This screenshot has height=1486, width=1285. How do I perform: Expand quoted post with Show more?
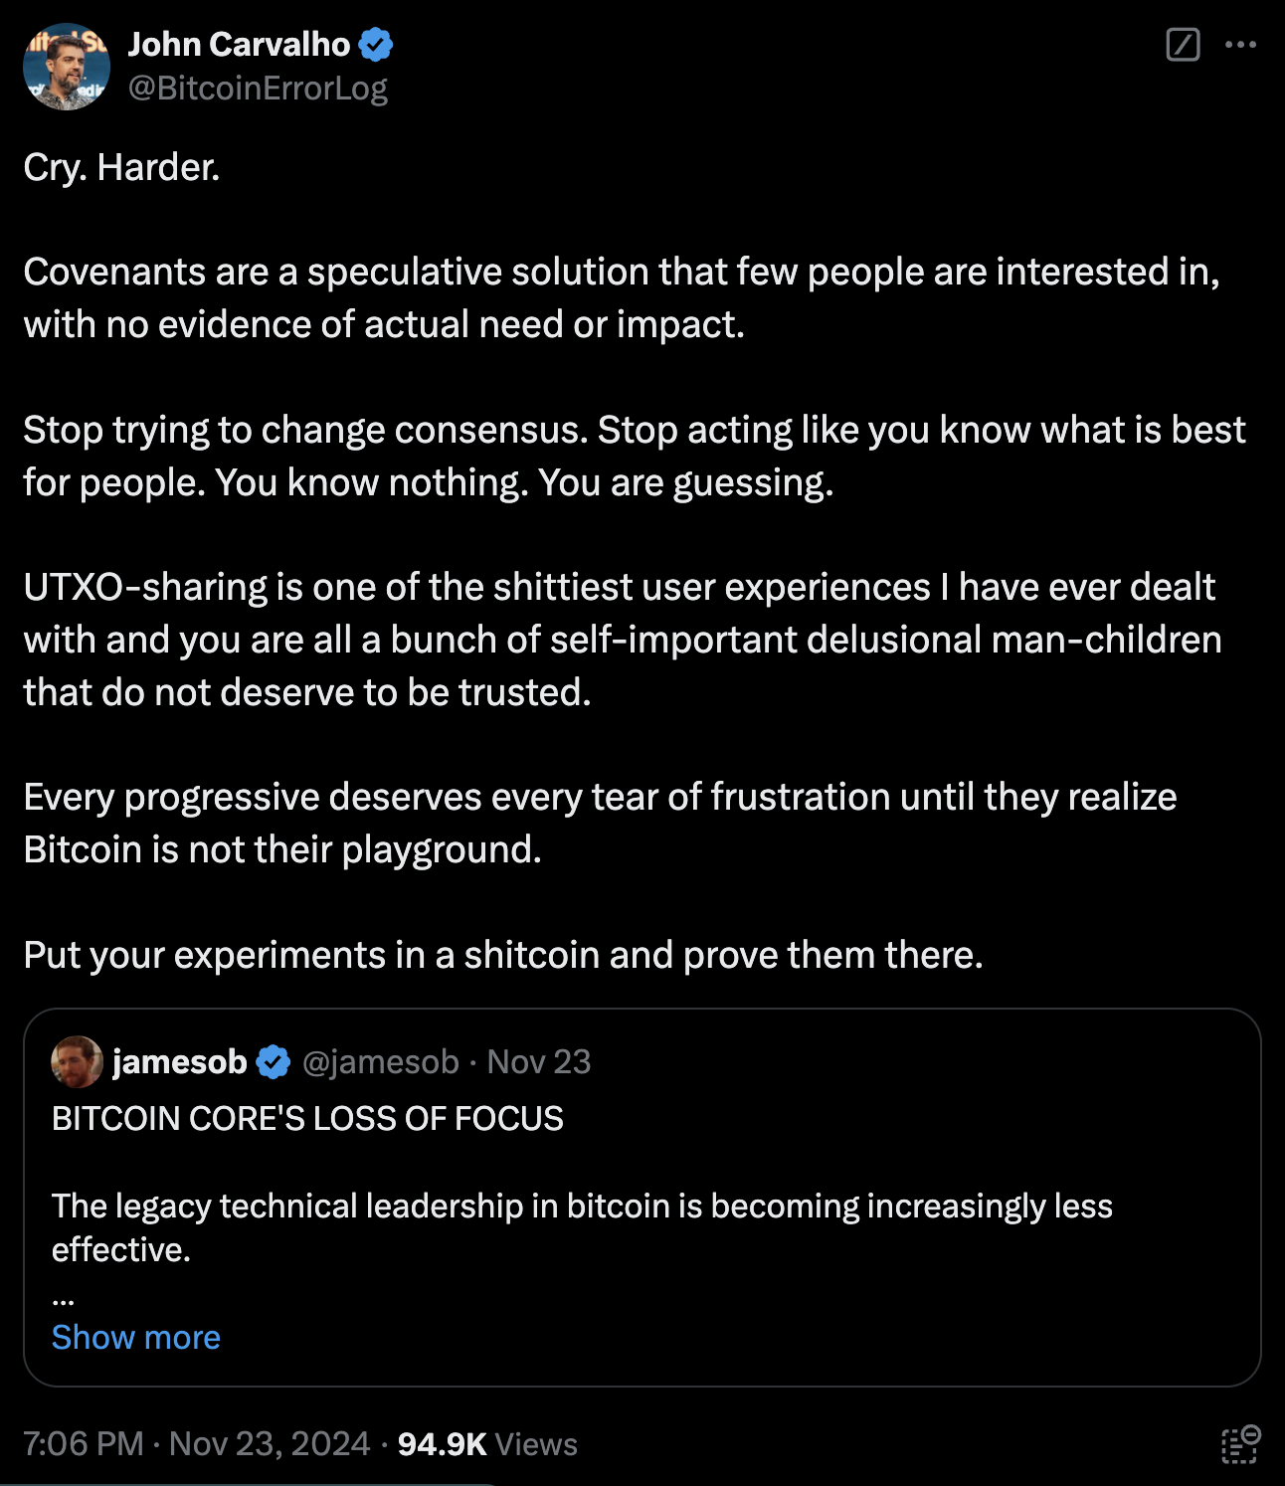136,1338
